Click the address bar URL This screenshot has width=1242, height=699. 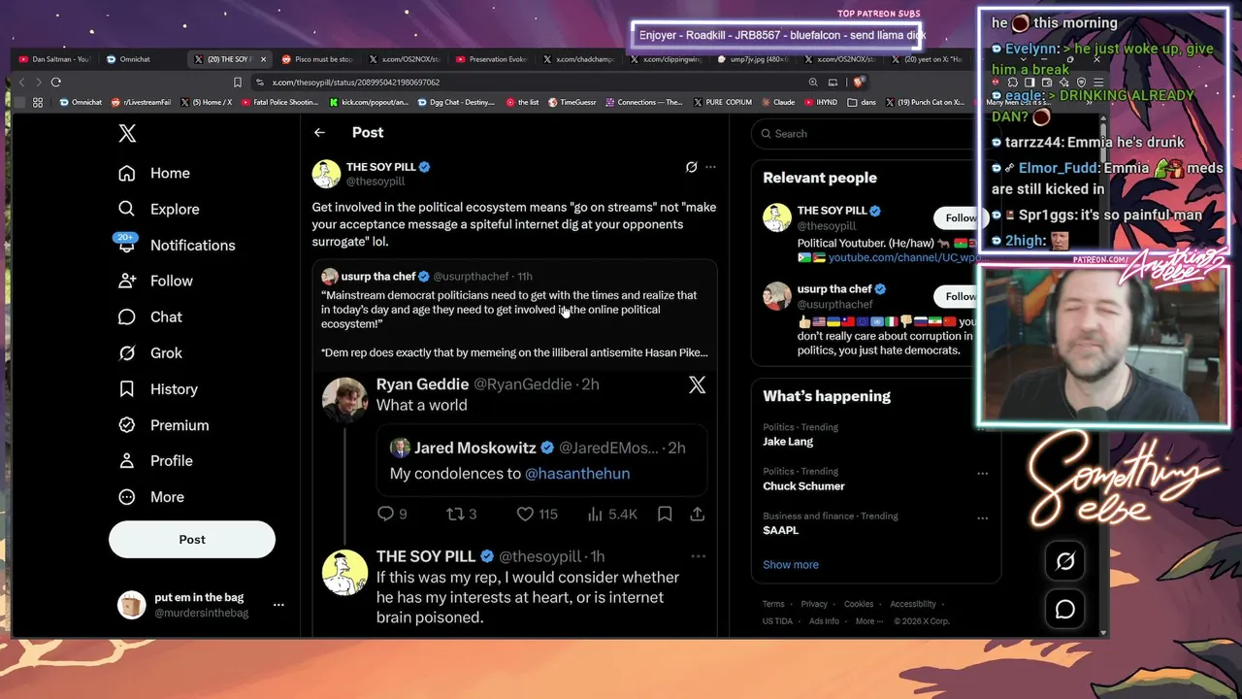(356, 83)
